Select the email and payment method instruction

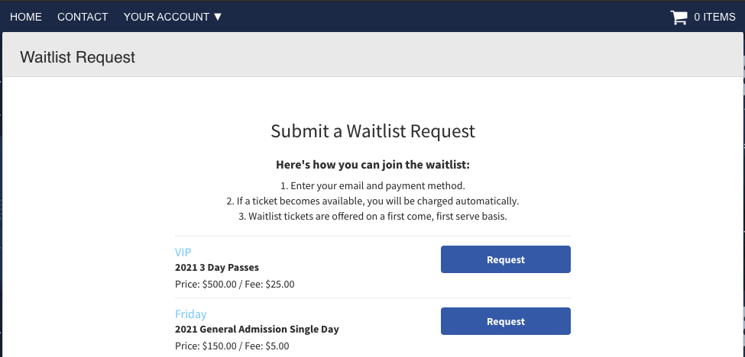tap(373, 186)
